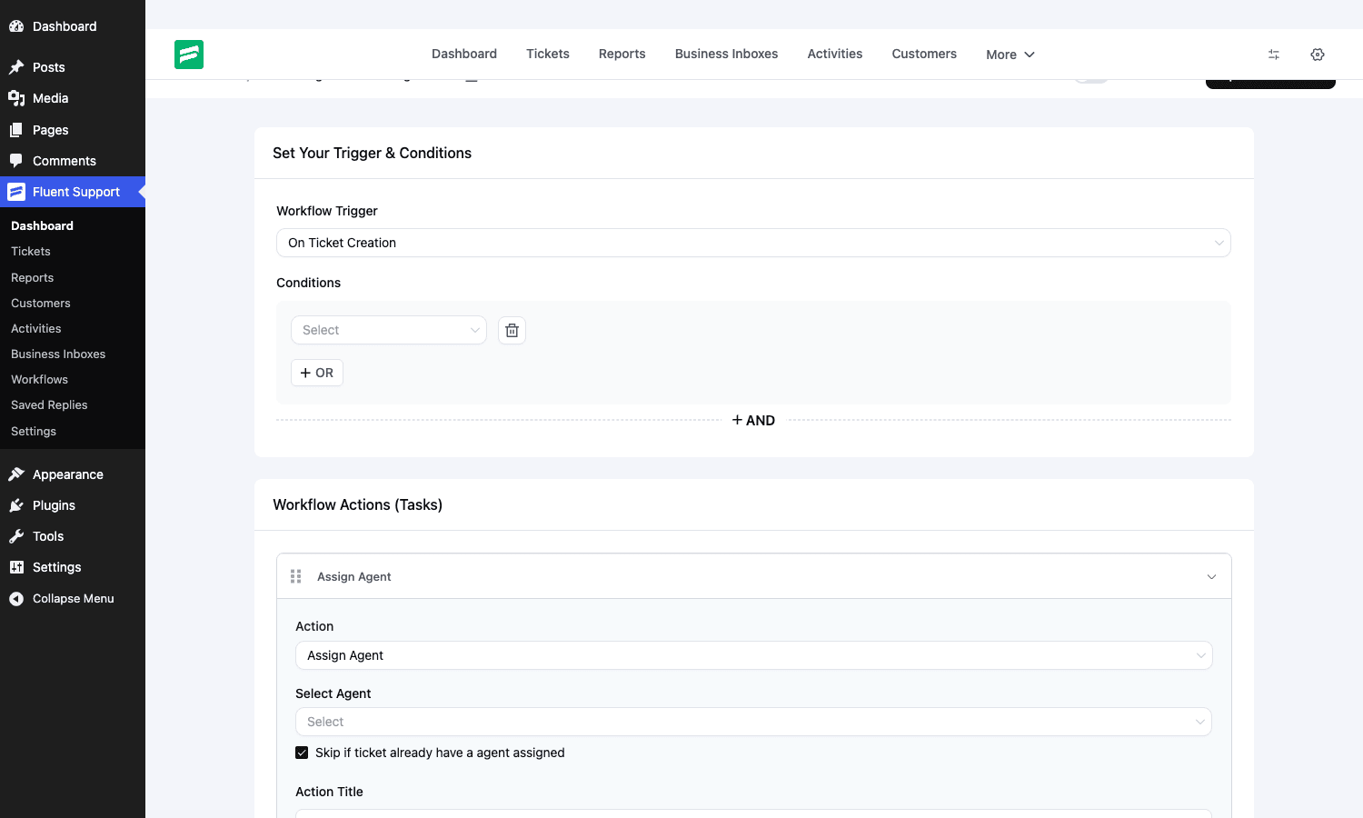The image size is (1363, 818).
Task: Open Tickets tab in top navigation
Action: pos(548,54)
